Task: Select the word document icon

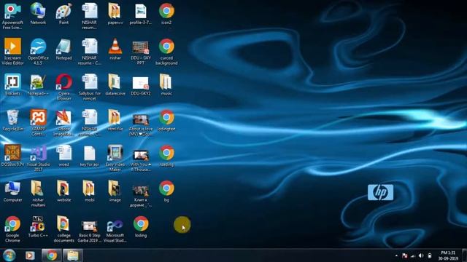Action: tap(63, 156)
